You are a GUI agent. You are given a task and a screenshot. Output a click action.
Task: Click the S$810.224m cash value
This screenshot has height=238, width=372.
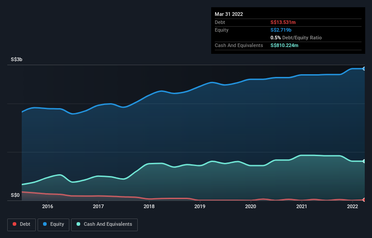tap(285, 45)
